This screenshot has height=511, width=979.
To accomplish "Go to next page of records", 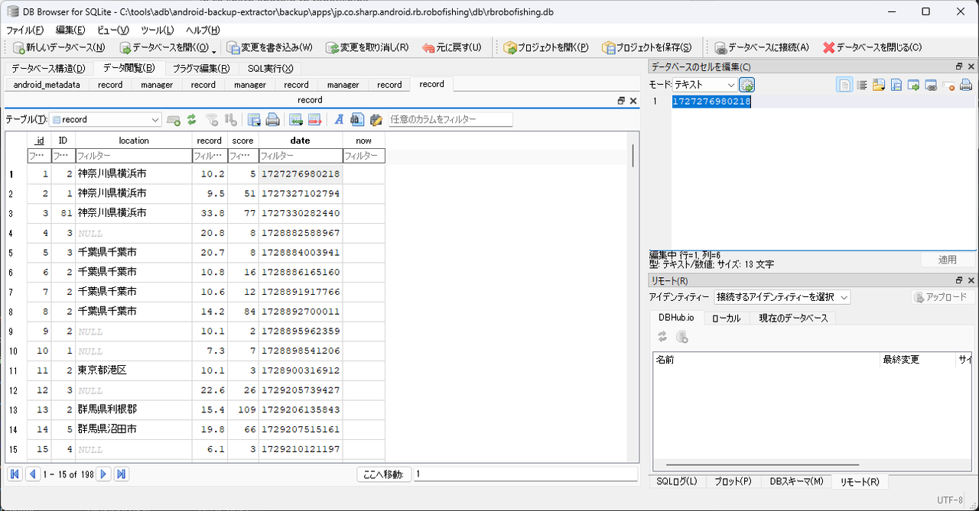I will 103,474.
